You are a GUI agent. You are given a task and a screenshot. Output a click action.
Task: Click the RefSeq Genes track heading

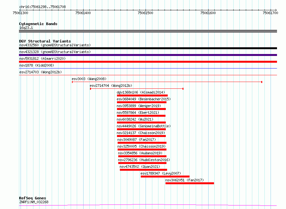tap(32, 198)
